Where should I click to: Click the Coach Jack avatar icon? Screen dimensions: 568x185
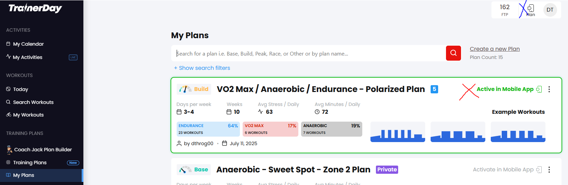pyautogui.click(x=9, y=150)
